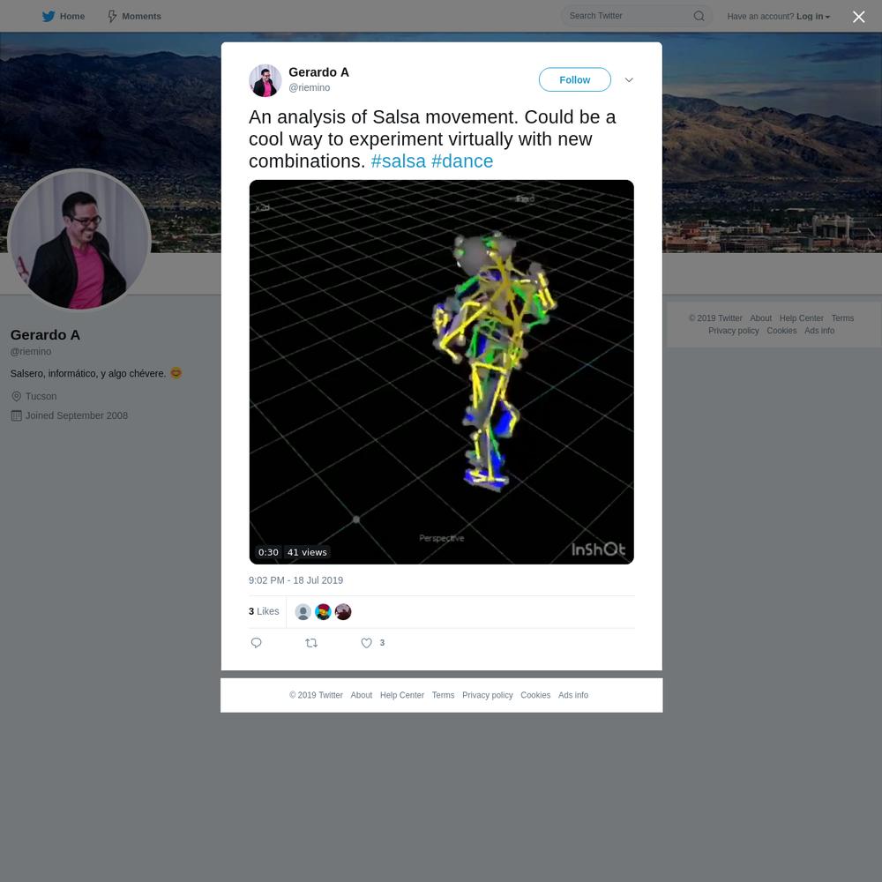Open Moments via the lightning icon
The height and width of the screenshot is (882, 882).
(112, 16)
